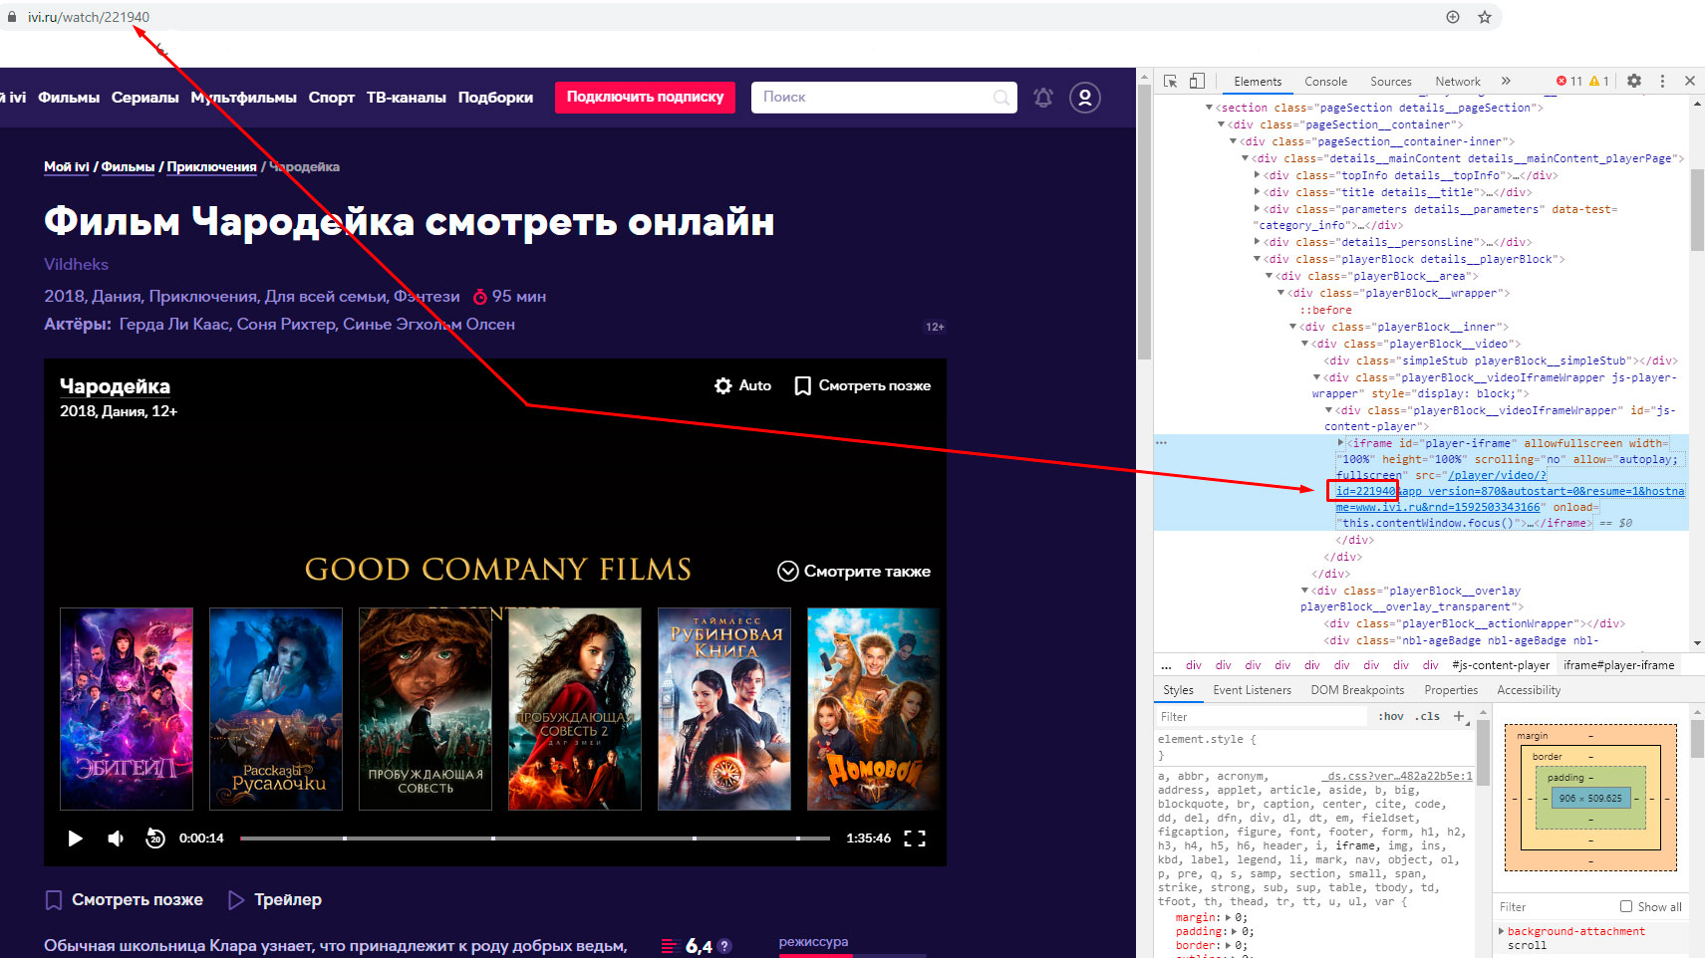This screenshot has width=1705, height=958.
Task: Play the video with the play button
Action: pyautogui.click(x=75, y=838)
